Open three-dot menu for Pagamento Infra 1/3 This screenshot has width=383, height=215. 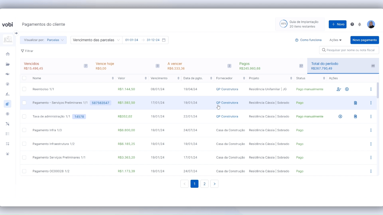coord(371,130)
